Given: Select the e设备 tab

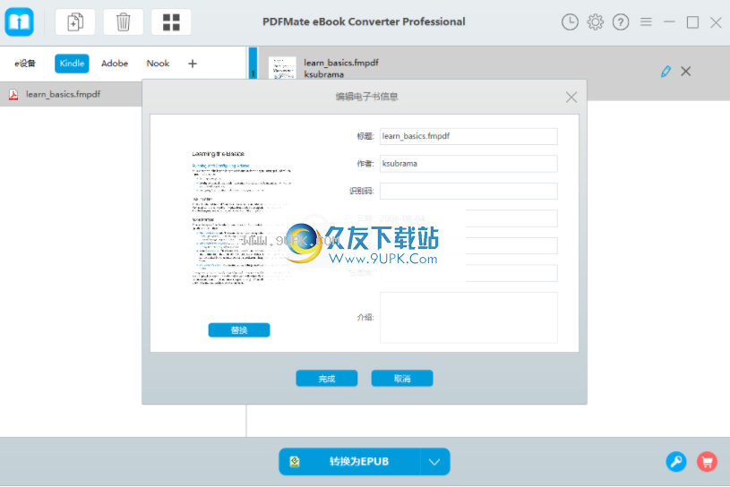Looking at the screenshot, I should pyautogui.click(x=25, y=64).
